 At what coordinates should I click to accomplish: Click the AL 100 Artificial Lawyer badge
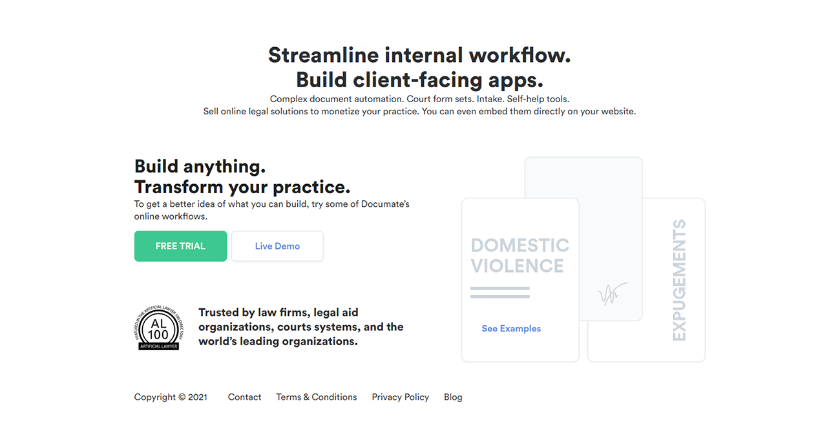158,328
